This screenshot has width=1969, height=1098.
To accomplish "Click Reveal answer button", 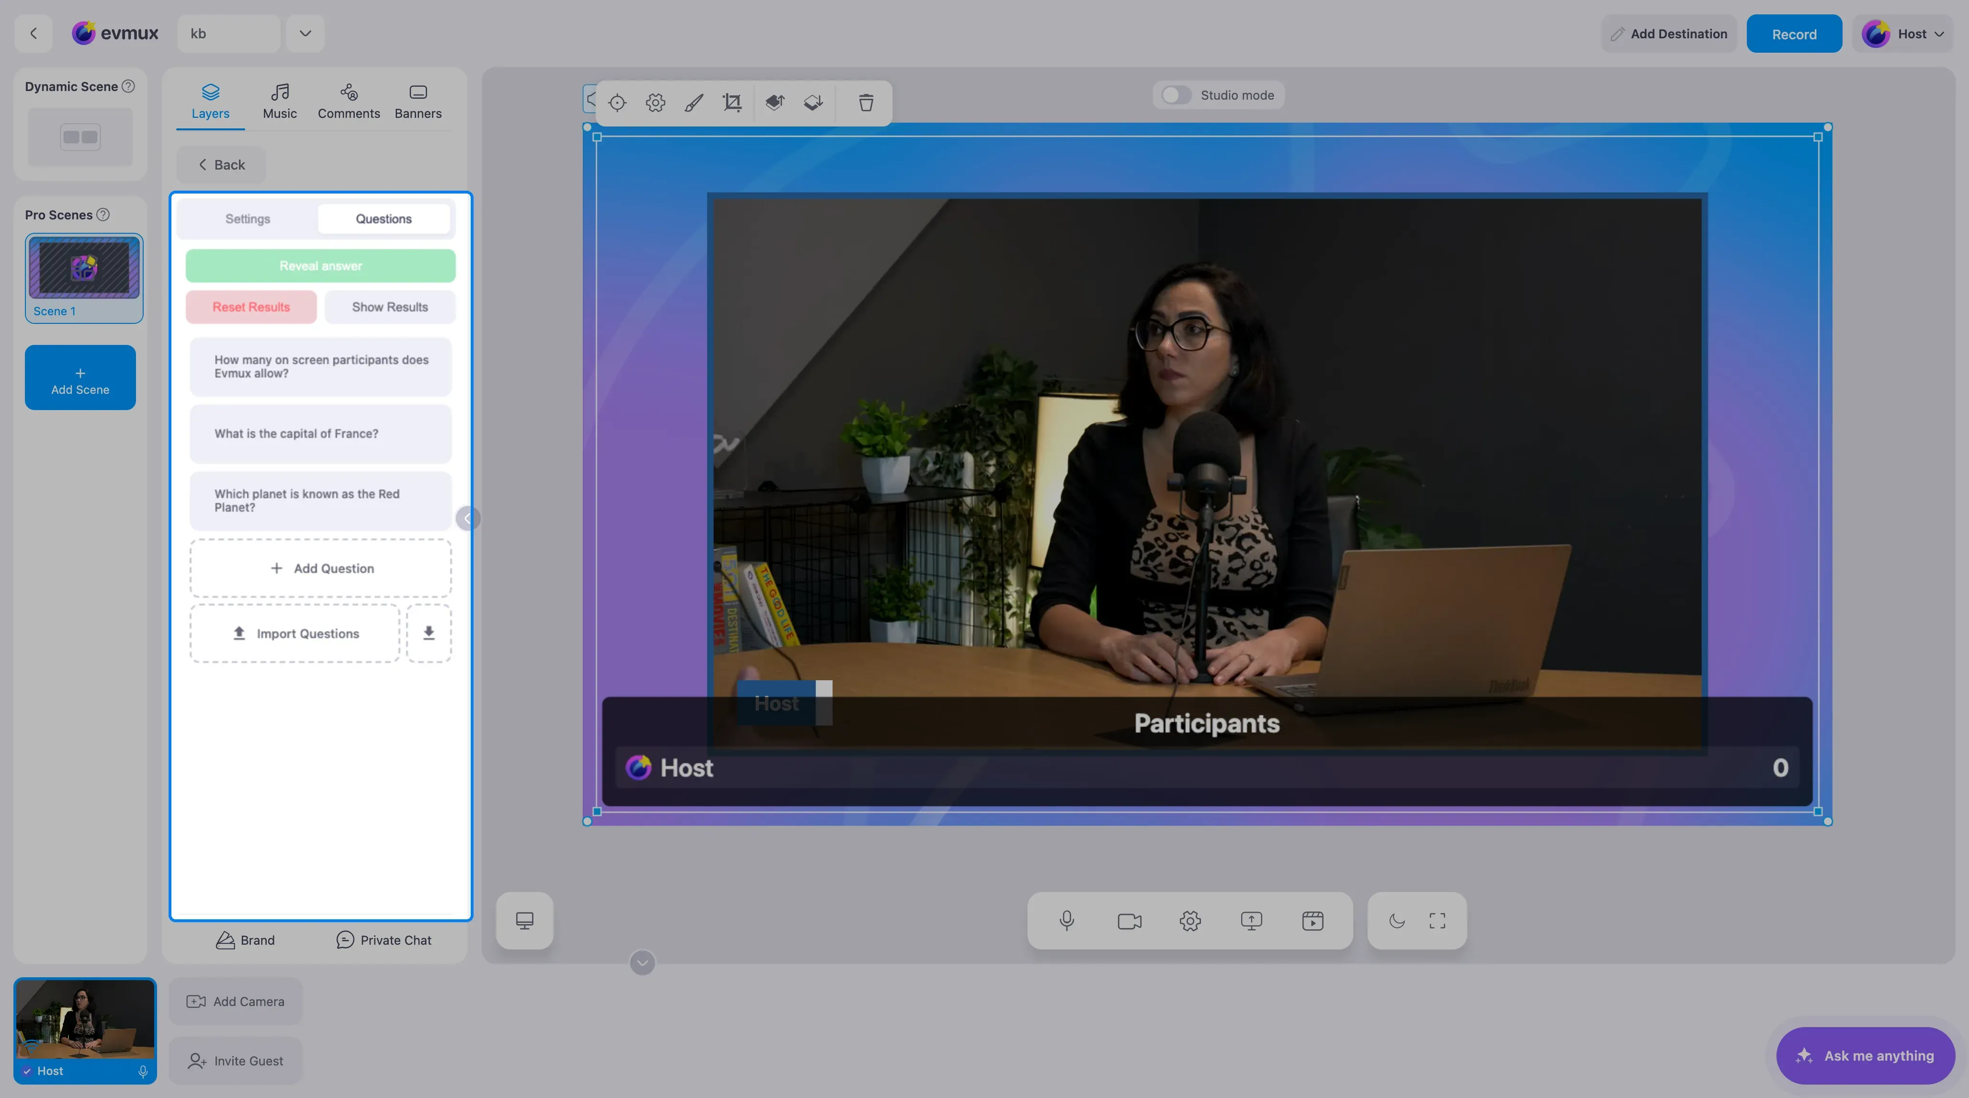I will click(320, 266).
